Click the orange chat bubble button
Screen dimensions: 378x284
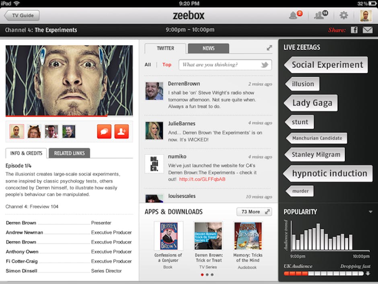(x=104, y=132)
